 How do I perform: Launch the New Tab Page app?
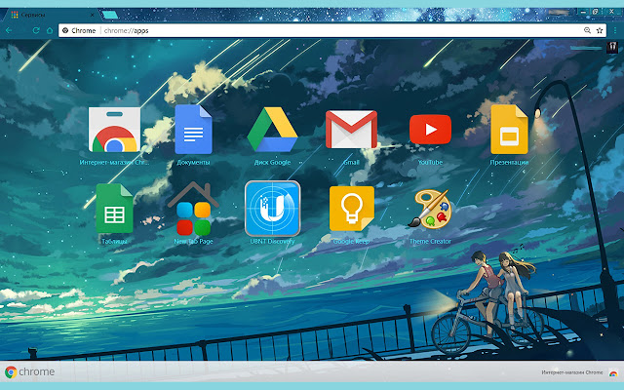click(193, 208)
